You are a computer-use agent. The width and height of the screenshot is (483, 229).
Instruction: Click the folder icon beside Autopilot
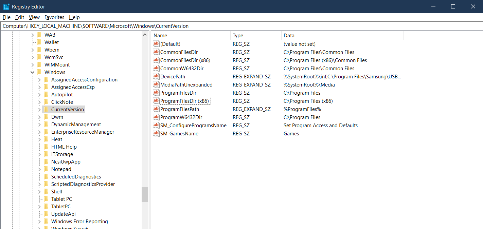46,94
